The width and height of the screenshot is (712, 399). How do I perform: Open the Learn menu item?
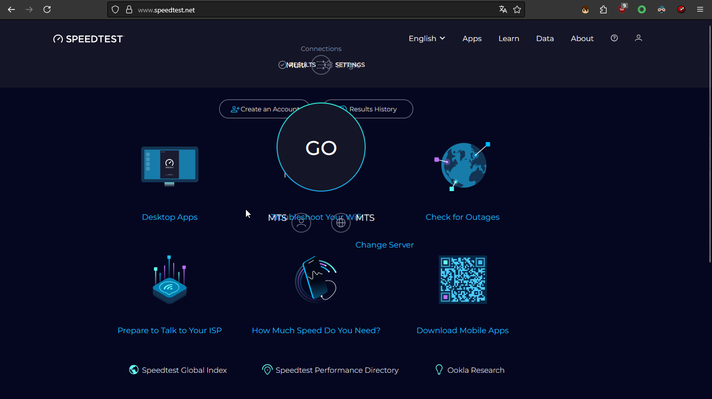[509, 39]
